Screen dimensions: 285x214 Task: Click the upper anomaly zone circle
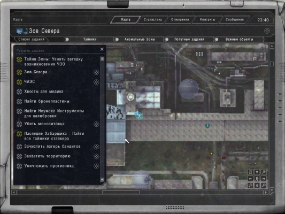pyautogui.click(x=189, y=89)
